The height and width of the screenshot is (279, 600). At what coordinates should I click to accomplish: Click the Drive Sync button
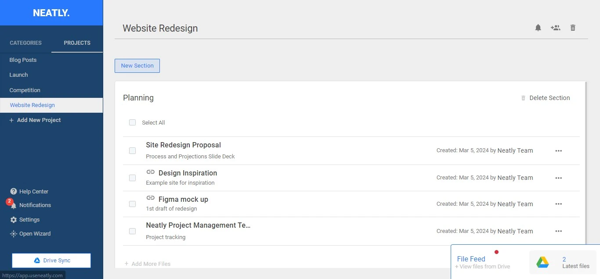51,261
